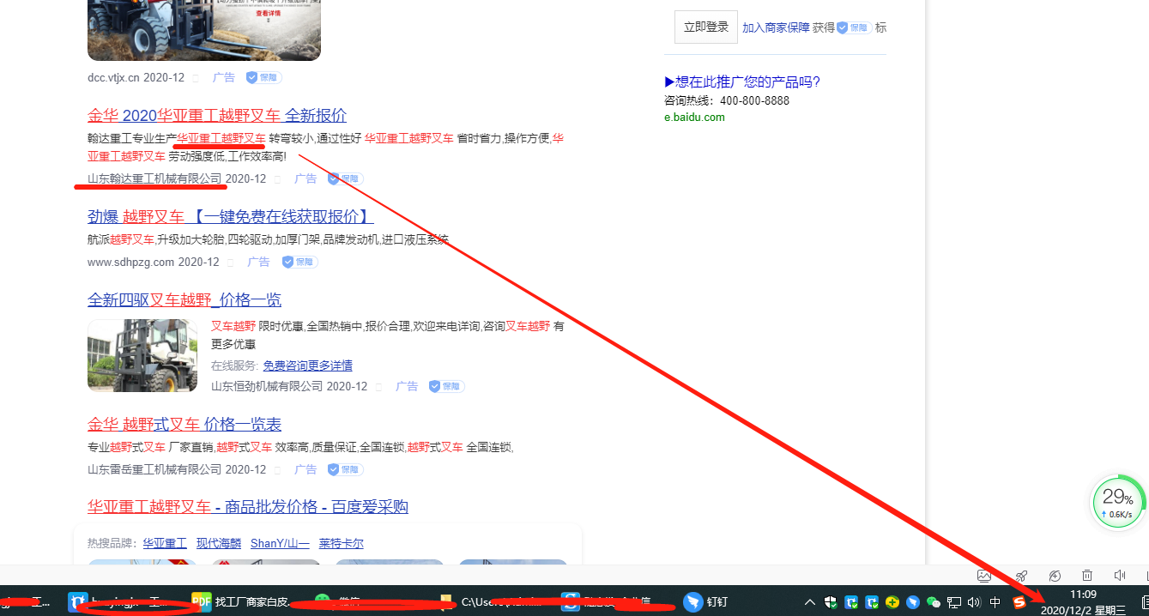Click the 保障 badge beside 获得 in sidebar

point(854,27)
